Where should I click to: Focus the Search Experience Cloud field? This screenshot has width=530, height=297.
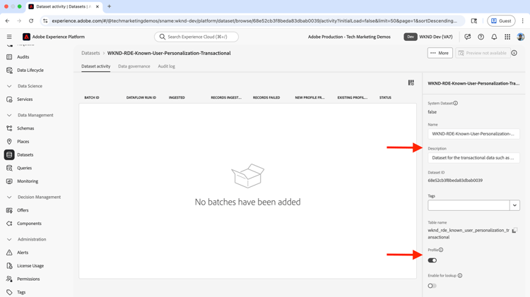pos(196,37)
